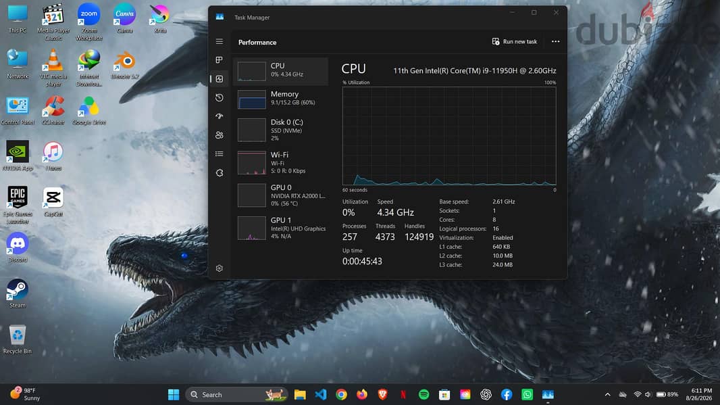Screen dimensions: 720x405
Task: Open Krita desktop shortcut
Action: 160,19
